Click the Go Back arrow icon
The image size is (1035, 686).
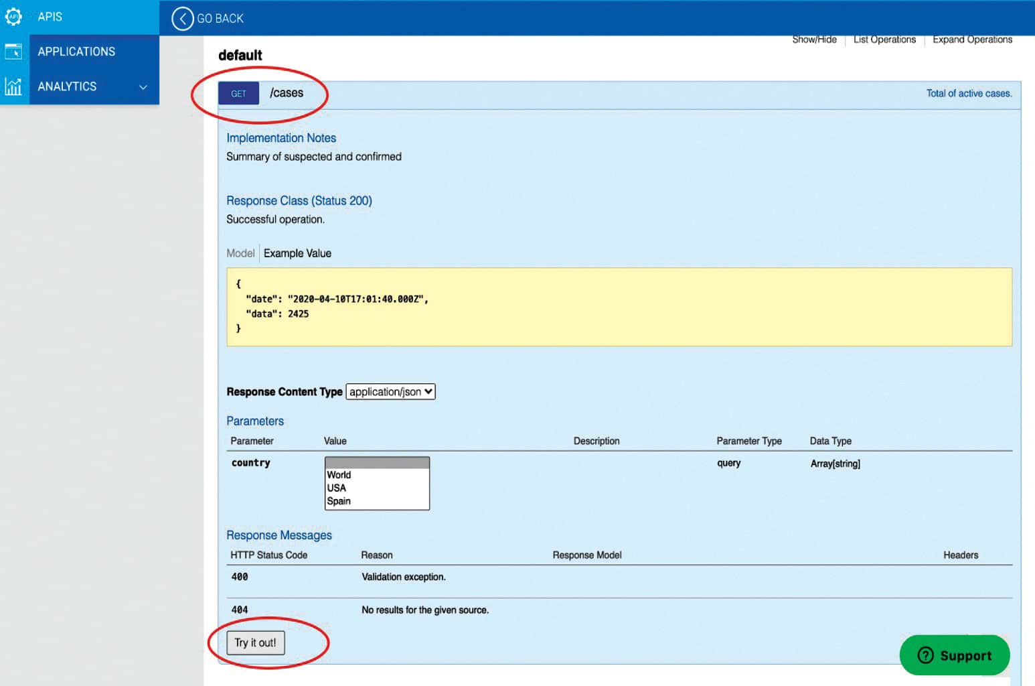coord(182,19)
